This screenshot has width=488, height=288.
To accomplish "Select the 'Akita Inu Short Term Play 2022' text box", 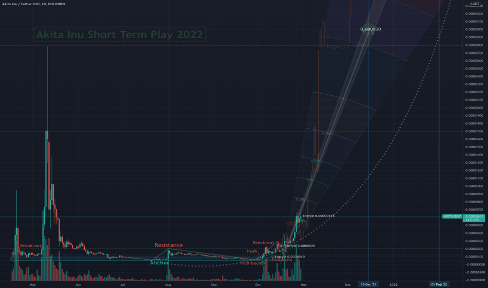I will (120, 34).
